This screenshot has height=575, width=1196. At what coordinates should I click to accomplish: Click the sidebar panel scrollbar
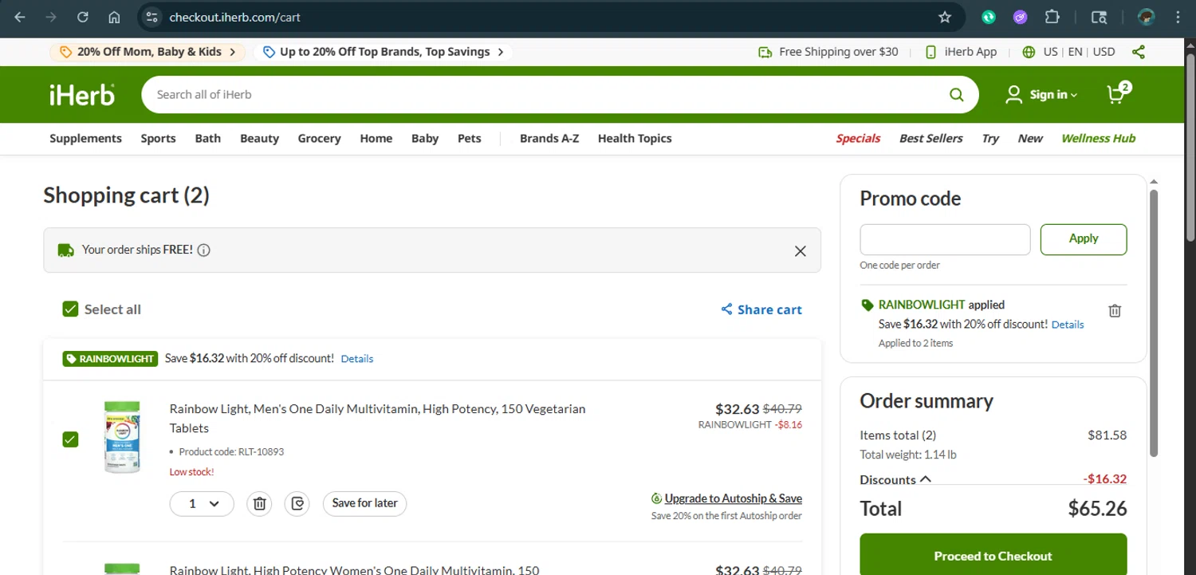pos(1153,323)
